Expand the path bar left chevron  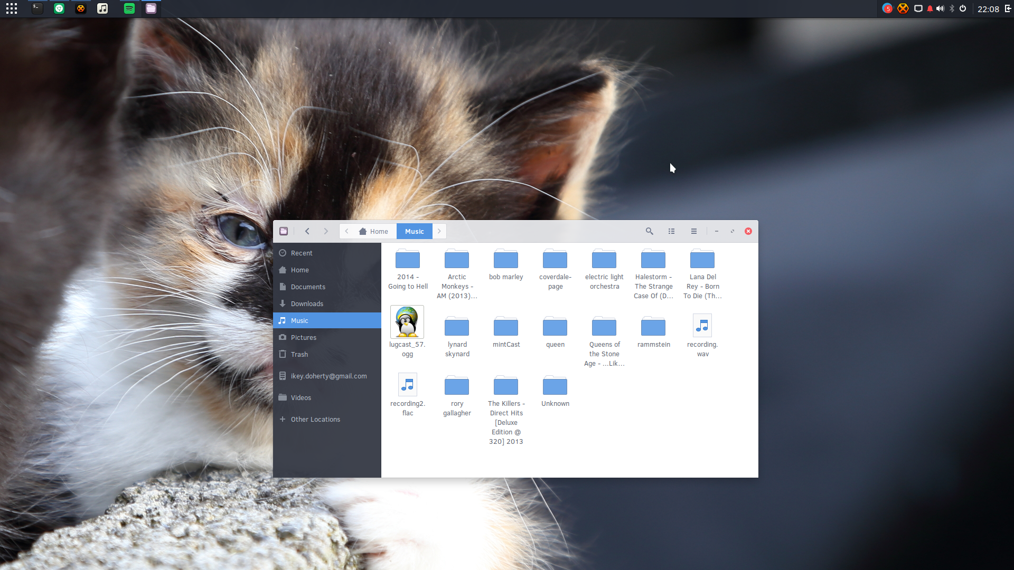tap(346, 231)
